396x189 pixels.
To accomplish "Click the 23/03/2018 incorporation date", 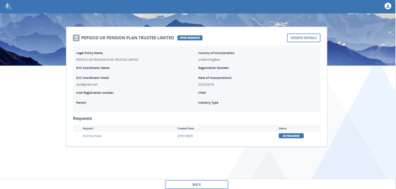I will click(x=206, y=84).
